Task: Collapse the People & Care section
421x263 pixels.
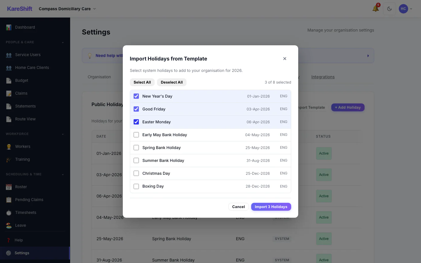Action: [x=63, y=43]
